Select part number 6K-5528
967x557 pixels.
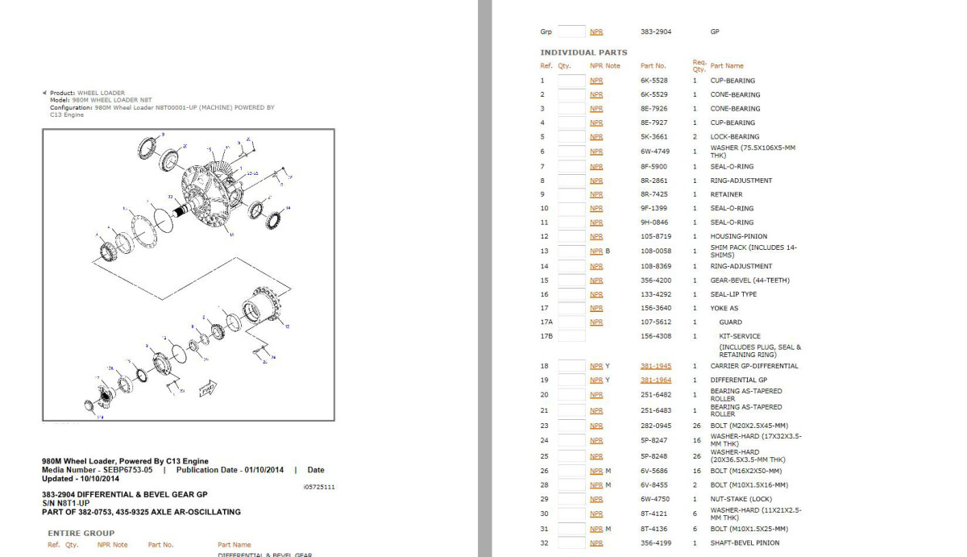(x=654, y=81)
